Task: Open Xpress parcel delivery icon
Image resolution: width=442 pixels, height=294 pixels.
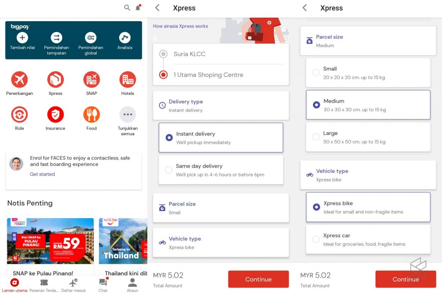Action: click(x=56, y=79)
